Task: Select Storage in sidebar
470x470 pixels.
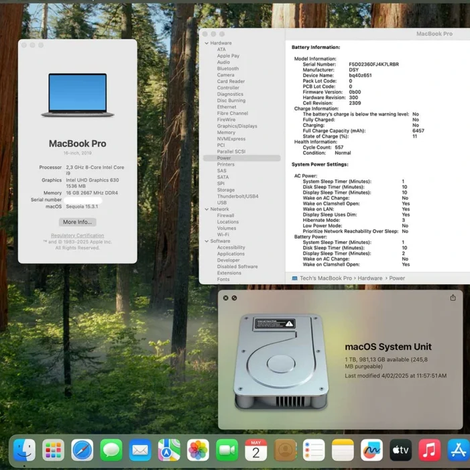Action: click(226, 190)
